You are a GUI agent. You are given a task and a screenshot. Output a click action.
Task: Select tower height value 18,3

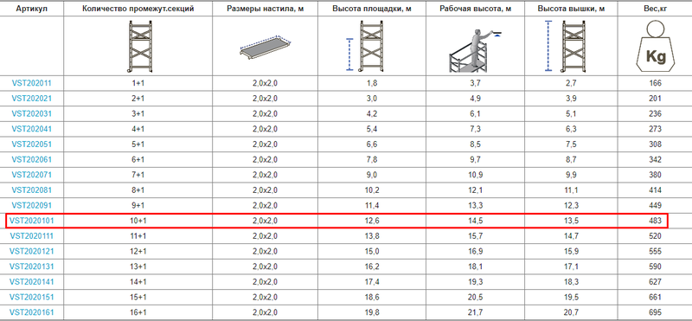(571, 282)
